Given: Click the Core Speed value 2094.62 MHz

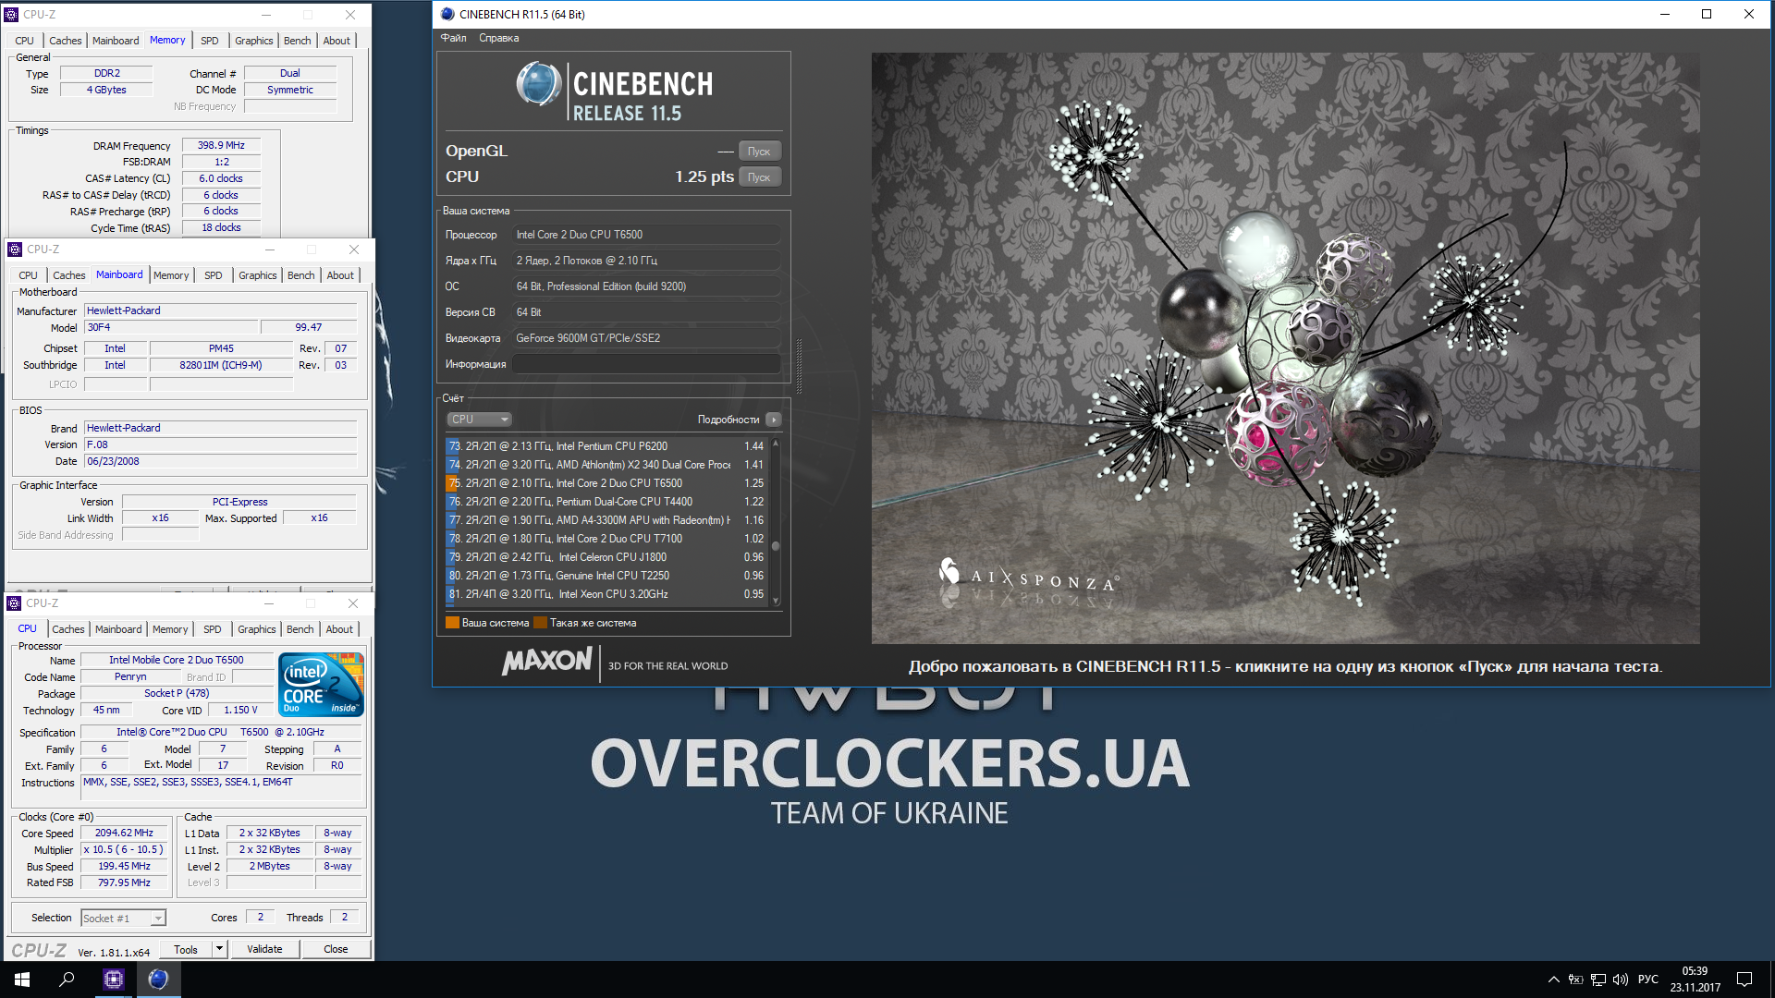Looking at the screenshot, I should tap(124, 834).
